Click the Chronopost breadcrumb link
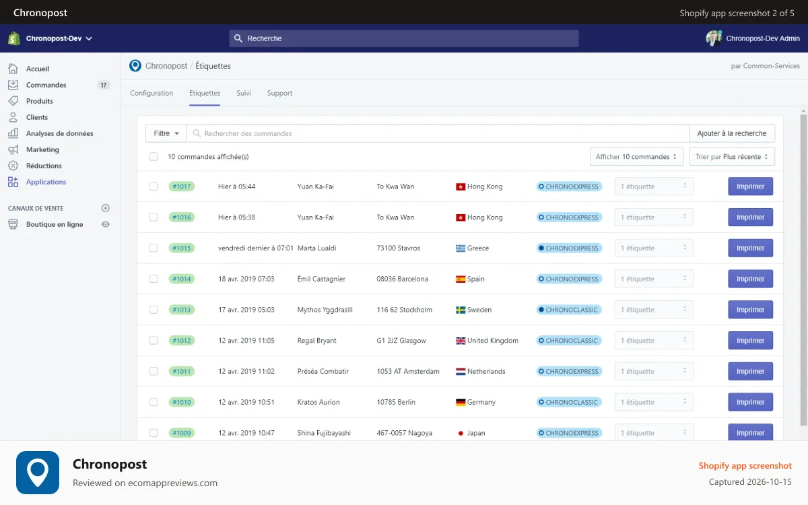This screenshot has width=808, height=505. (x=166, y=66)
